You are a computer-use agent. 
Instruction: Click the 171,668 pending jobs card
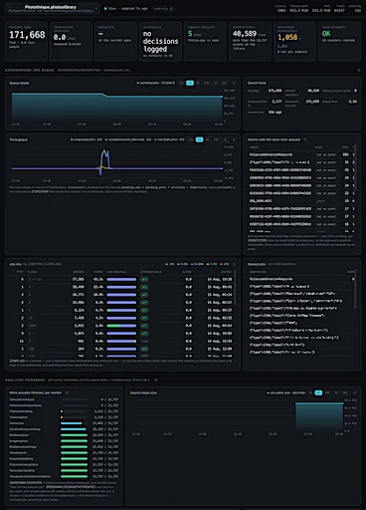click(x=26, y=42)
